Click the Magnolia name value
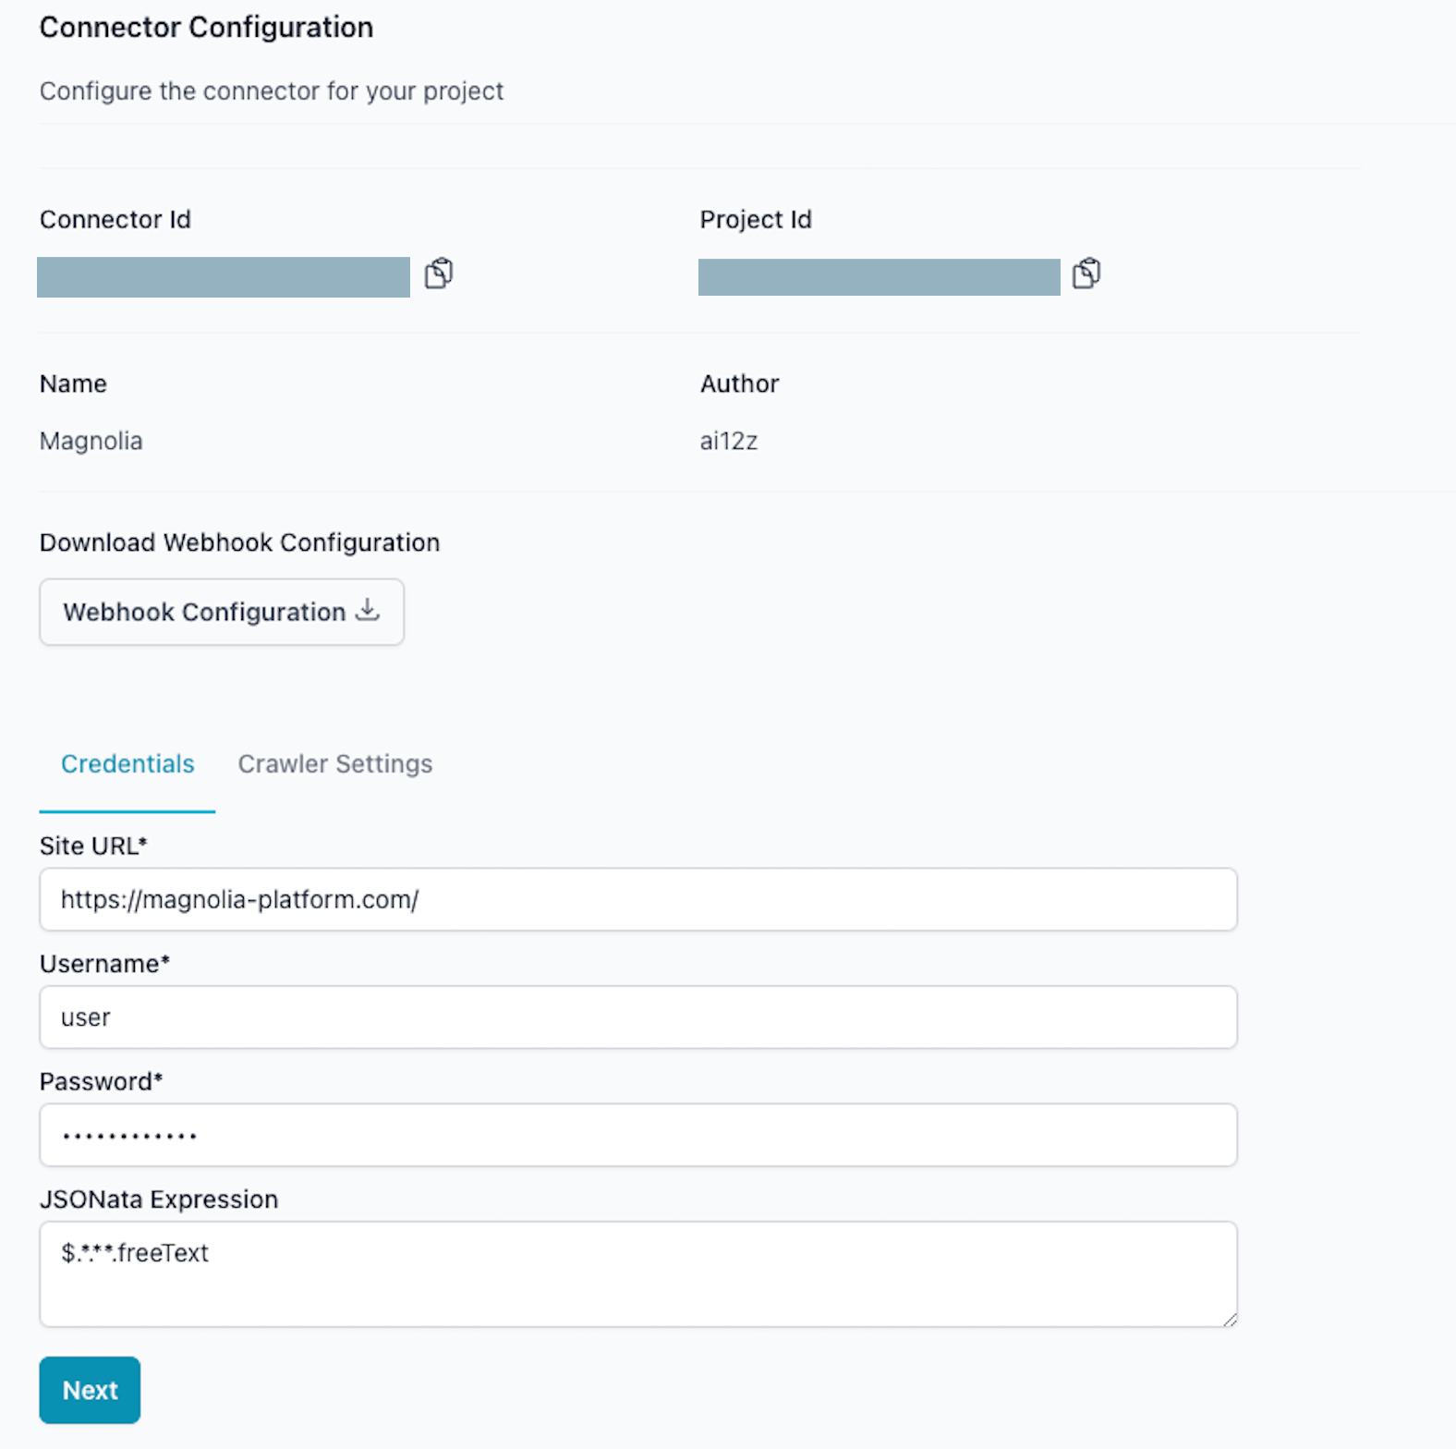Image resolution: width=1456 pixels, height=1449 pixels. (x=91, y=441)
